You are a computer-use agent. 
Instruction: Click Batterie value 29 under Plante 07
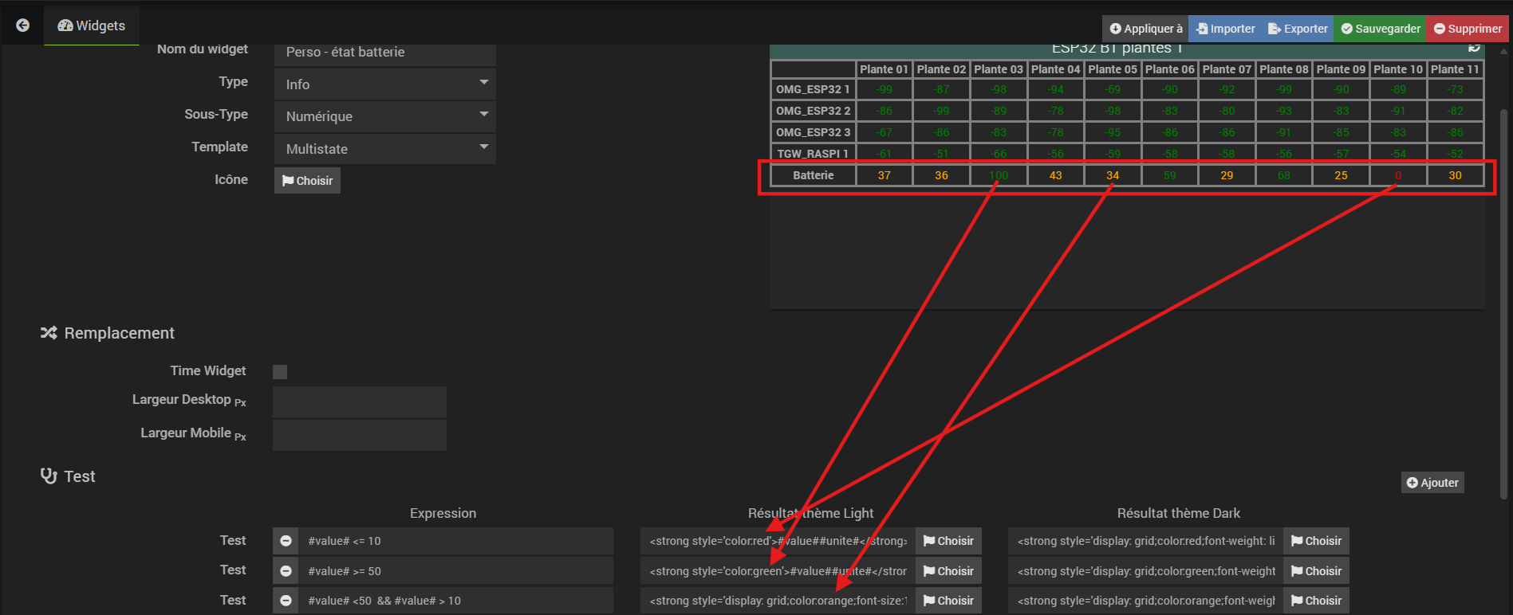1227,175
